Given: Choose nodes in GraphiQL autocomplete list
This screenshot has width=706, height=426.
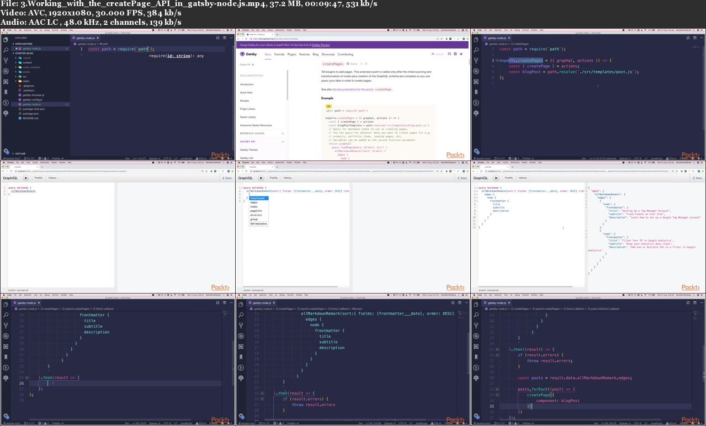Looking at the screenshot, I should [x=258, y=207].
